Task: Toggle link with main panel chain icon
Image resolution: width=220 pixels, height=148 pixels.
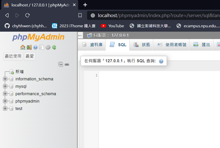Action: pos(67,64)
